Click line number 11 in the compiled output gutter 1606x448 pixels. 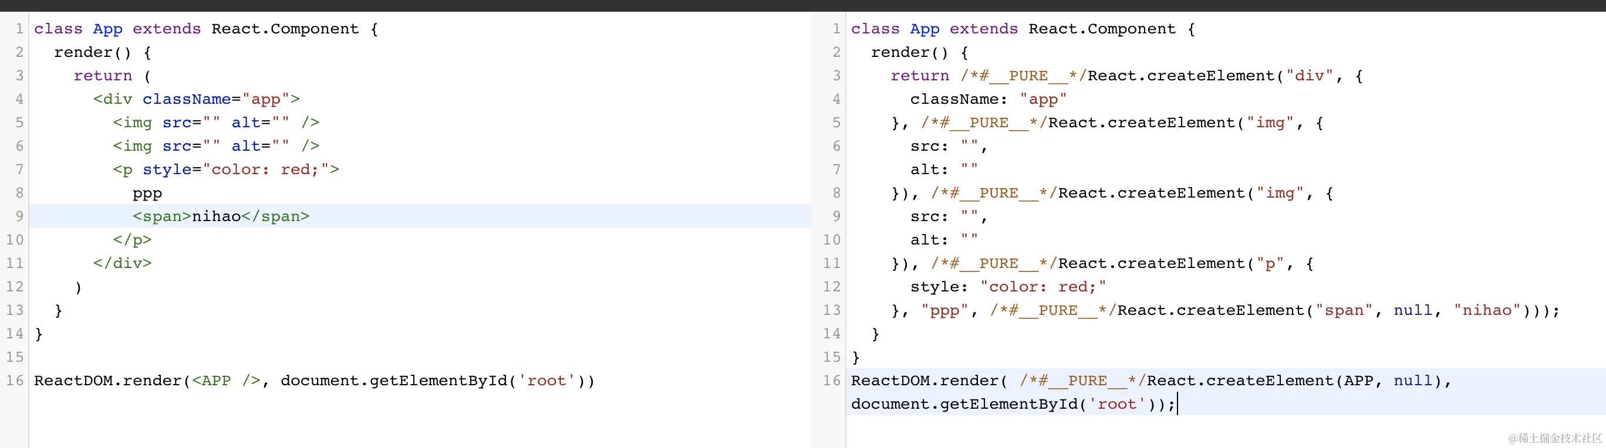pyautogui.click(x=832, y=263)
